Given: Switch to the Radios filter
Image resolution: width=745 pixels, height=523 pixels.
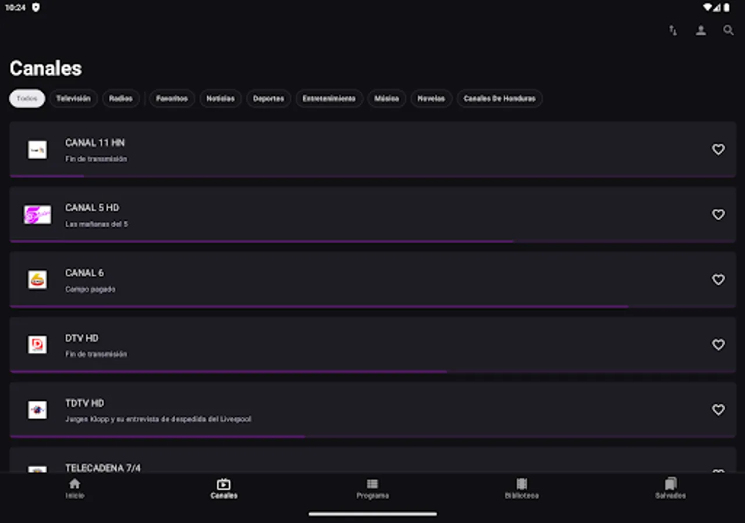Looking at the screenshot, I should tap(121, 98).
